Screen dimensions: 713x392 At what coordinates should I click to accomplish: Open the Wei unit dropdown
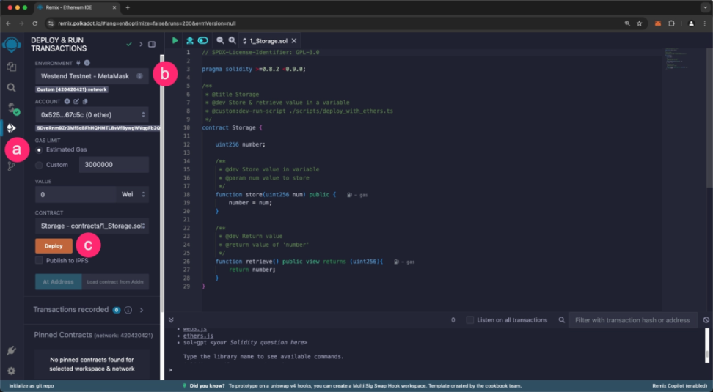click(134, 194)
